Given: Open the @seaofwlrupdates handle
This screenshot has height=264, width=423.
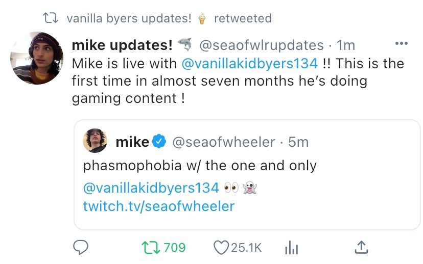Looking at the screenshot, I should coord(261,45).
